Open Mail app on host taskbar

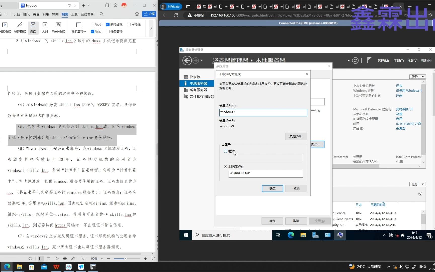44,267
